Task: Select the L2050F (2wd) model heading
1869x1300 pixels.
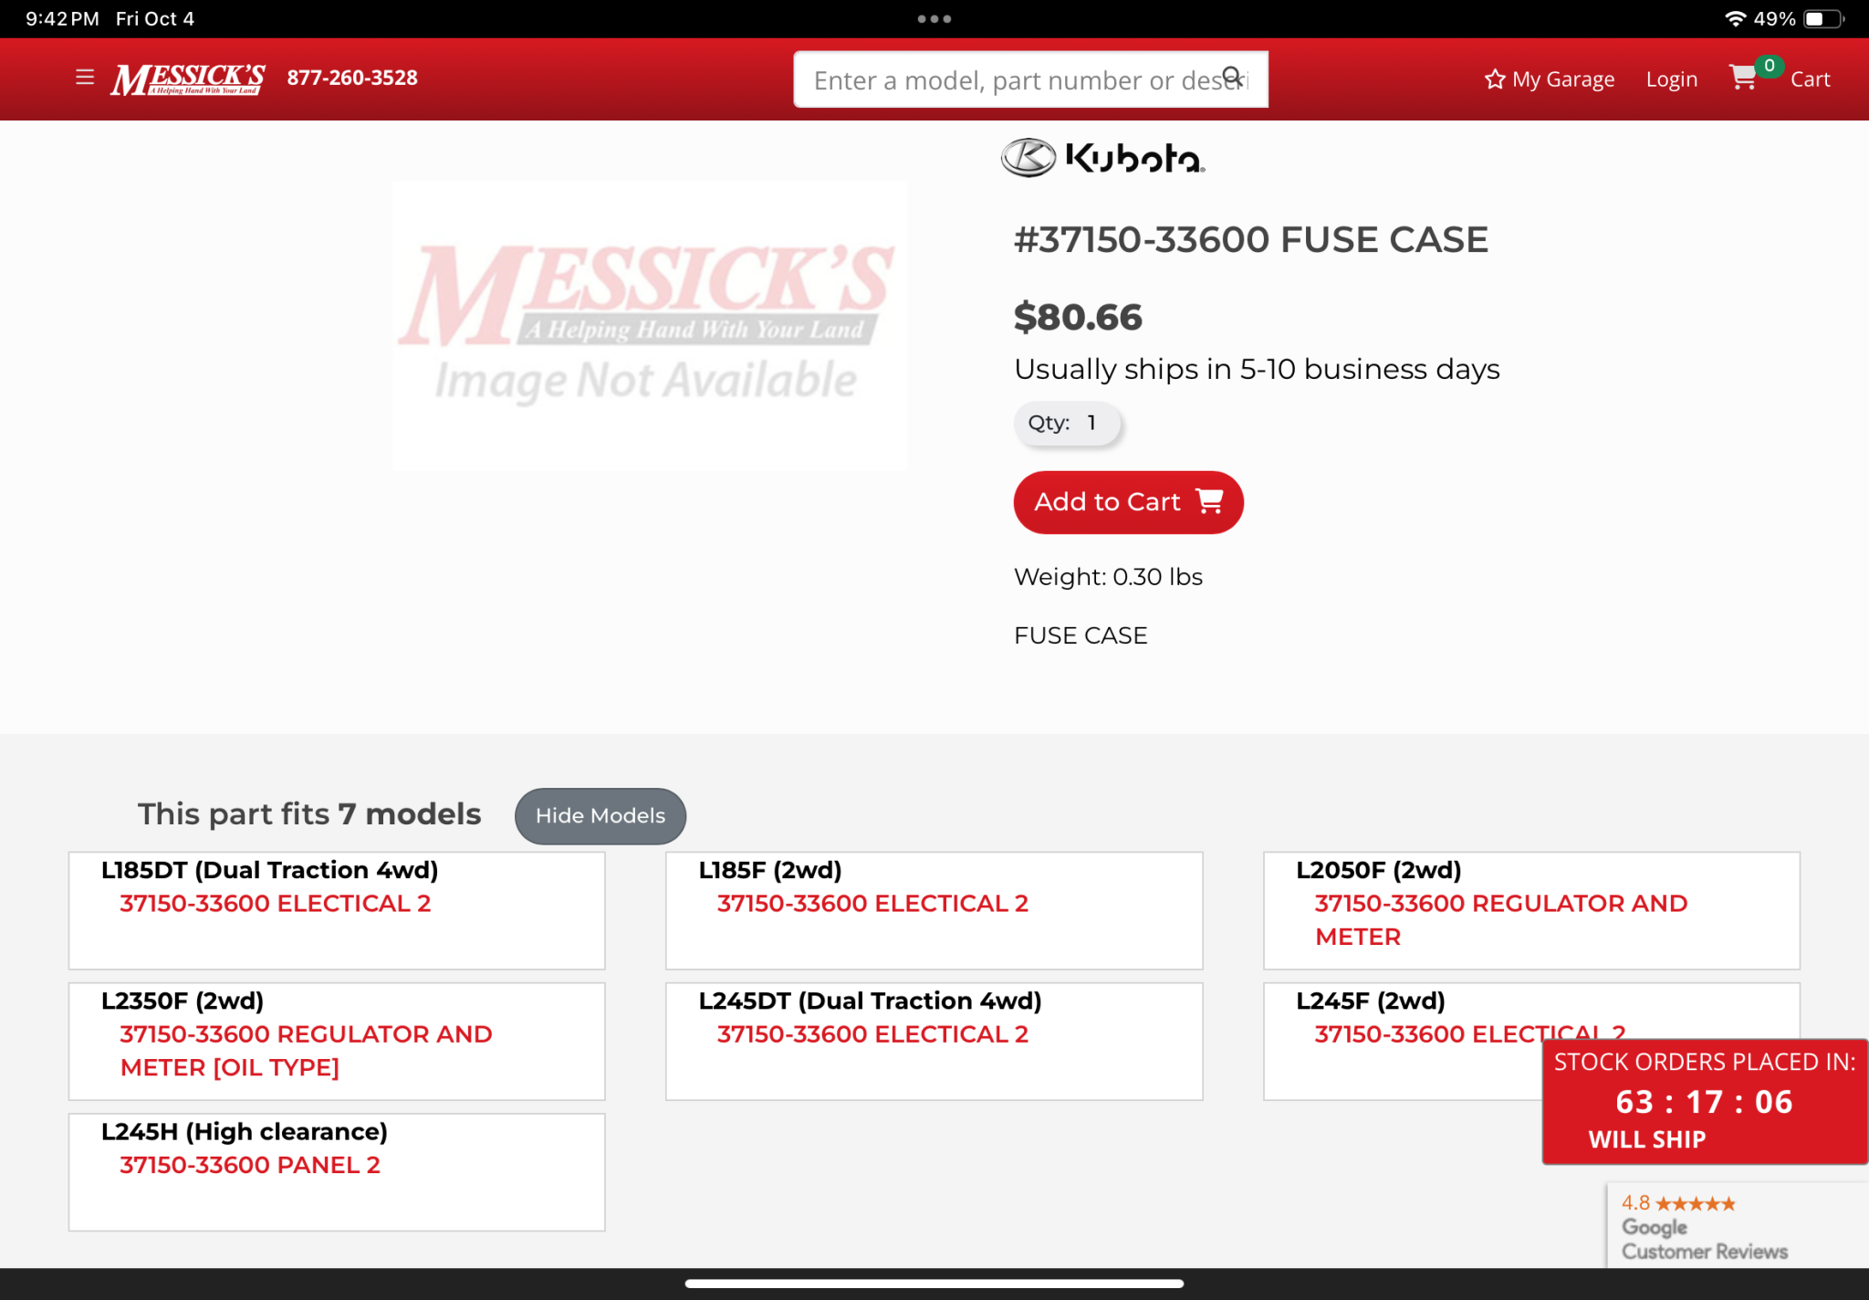Action: pos(1379,870)
